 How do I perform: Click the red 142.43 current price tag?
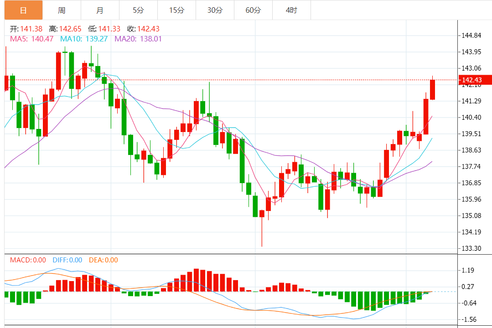coord(475,80)
